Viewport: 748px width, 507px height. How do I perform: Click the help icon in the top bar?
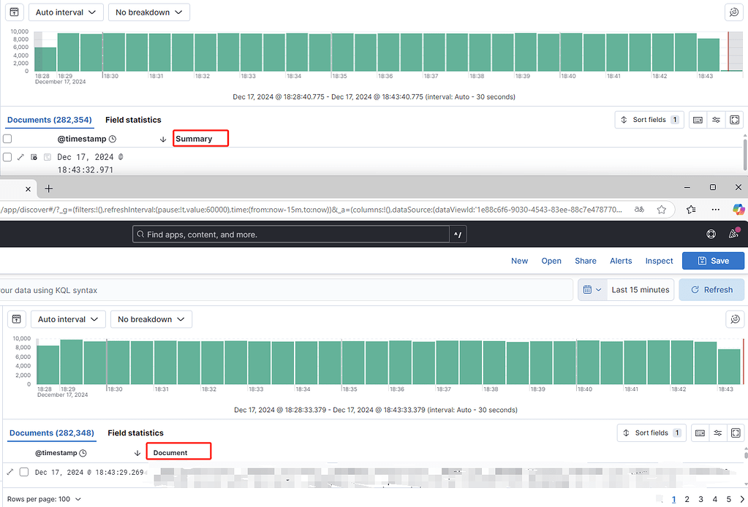pos(711,234)
